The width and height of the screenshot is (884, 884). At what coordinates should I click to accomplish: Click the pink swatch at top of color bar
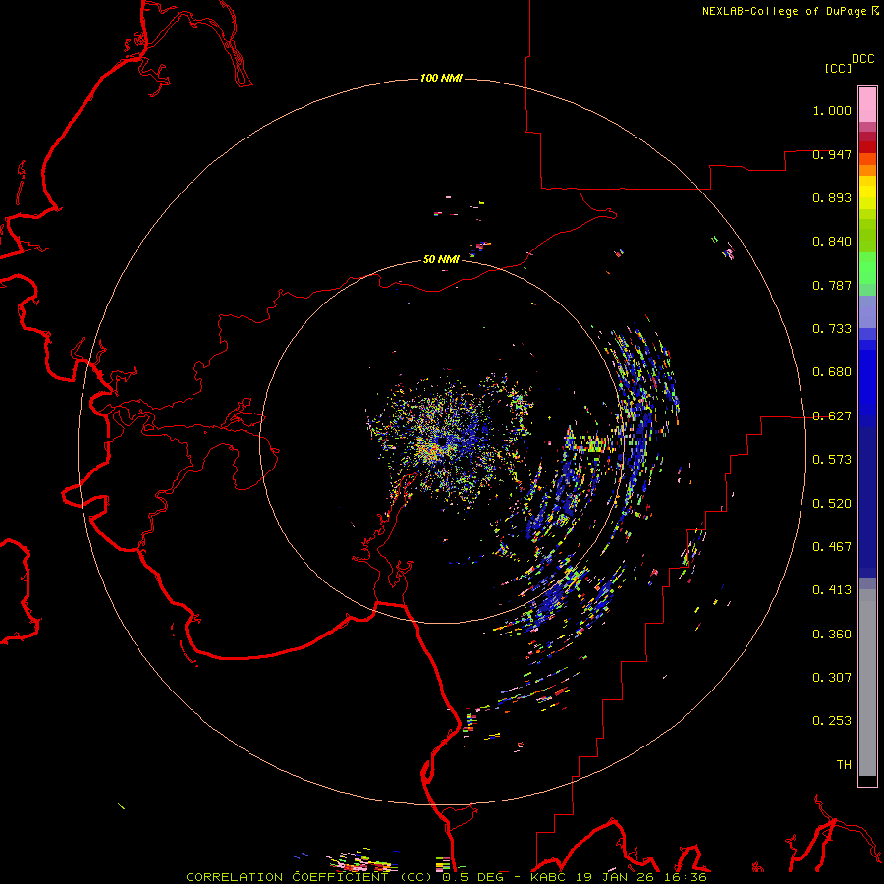tap(867, 105)
